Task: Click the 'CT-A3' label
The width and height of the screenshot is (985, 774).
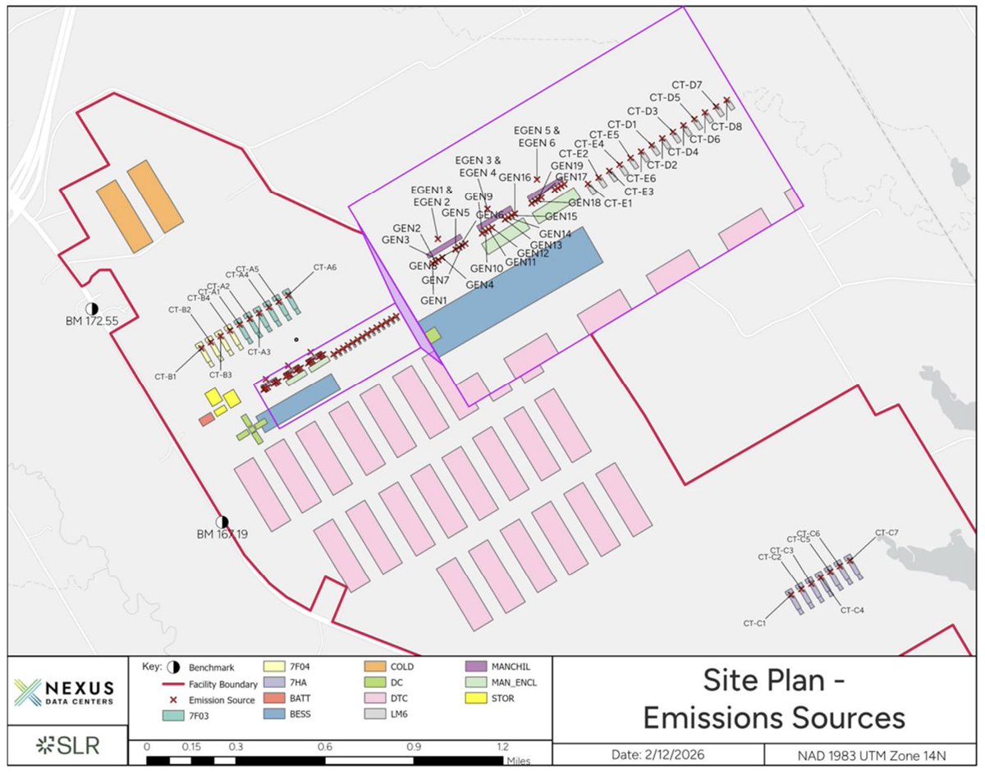Action: (259, 352)
